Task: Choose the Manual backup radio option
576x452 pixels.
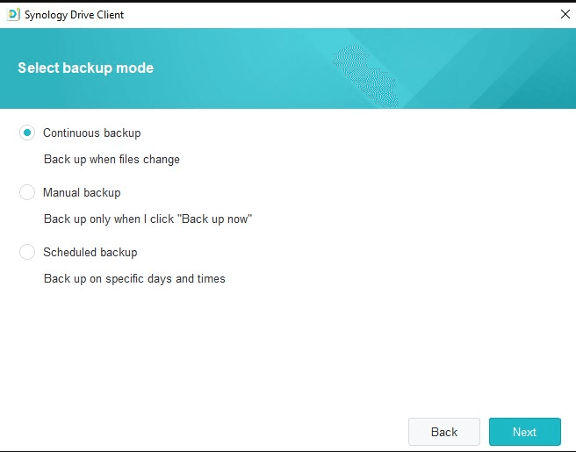Action: 27,192
